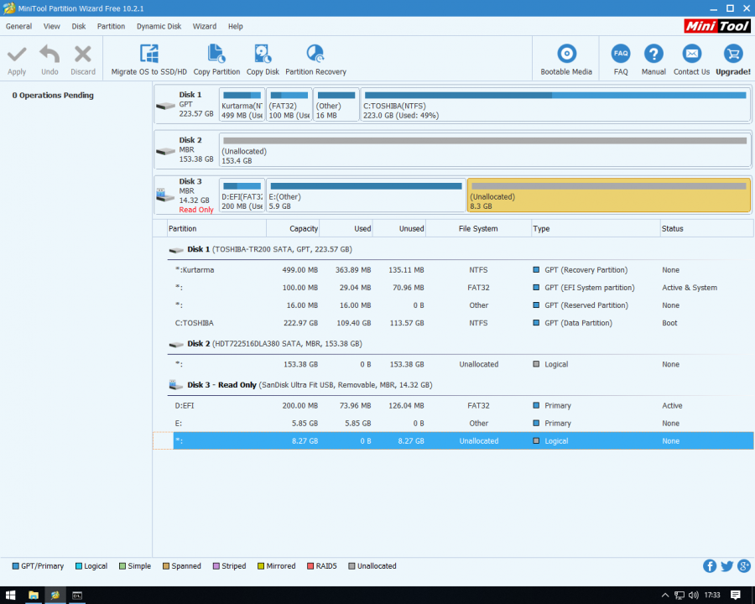Viewport: 755px width, 604px height.
Task: Click the Apply button
Action: coord(17,60)
